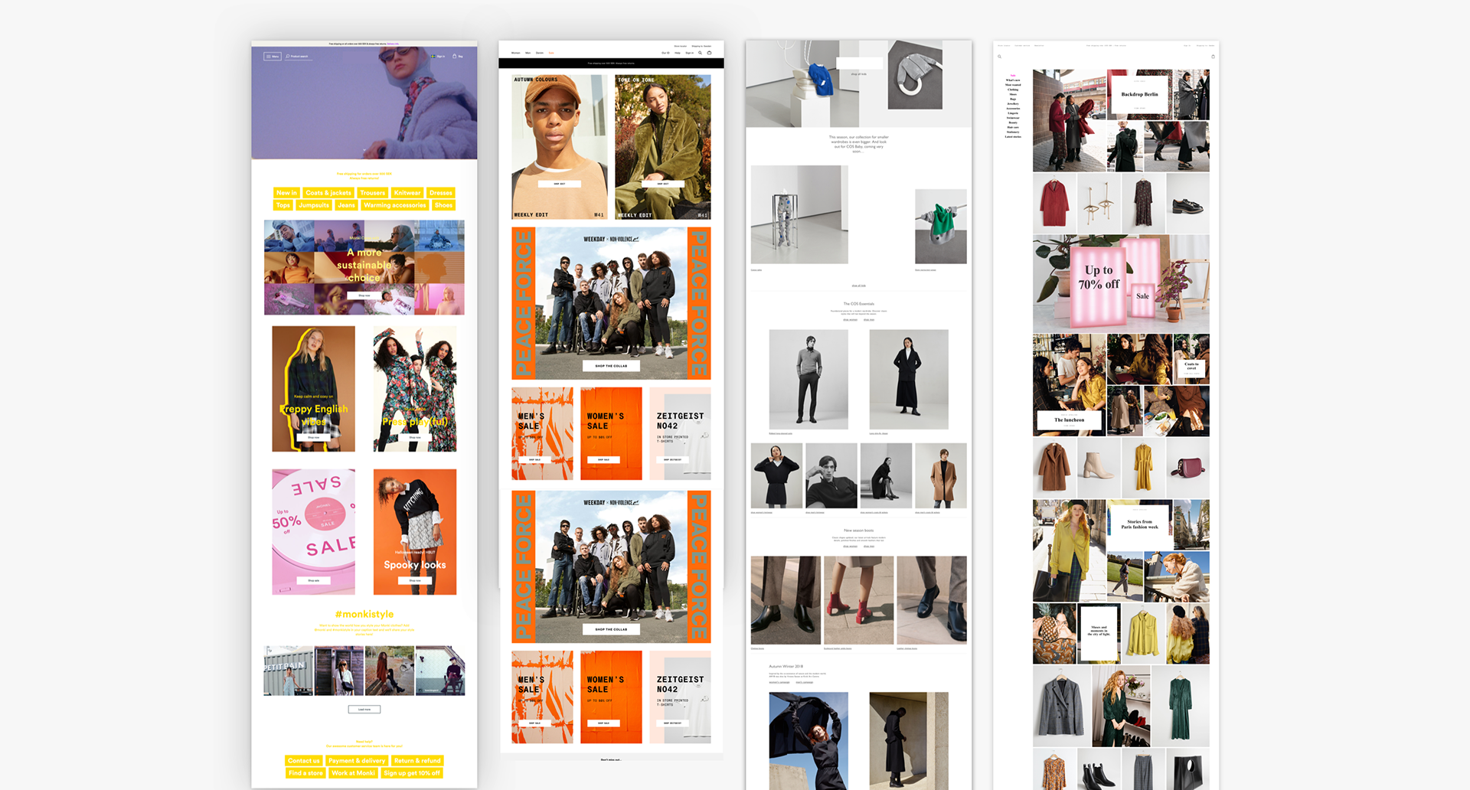This screenshot has width=1470, height=790.
Task: Select the Knitwear category pill
Action: [x=407, y=193]
